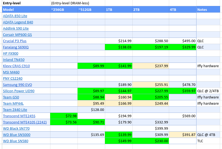The height and width of the screenshot is (149, 222).
Task: Open the PNY CS2240 link
Action: (13, 78)
